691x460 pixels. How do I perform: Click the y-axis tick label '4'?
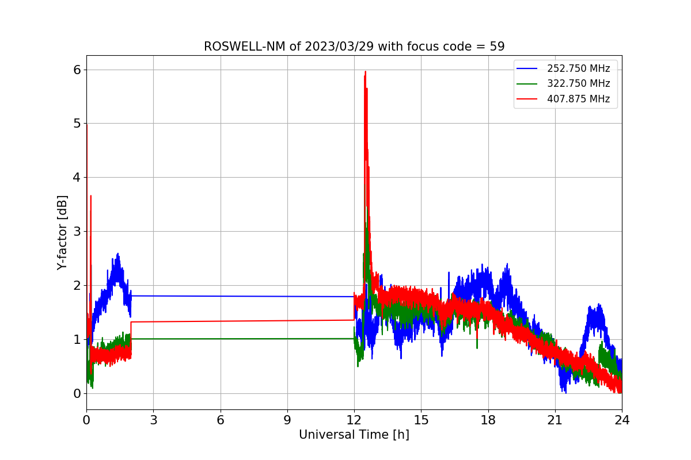pos(77,178)
